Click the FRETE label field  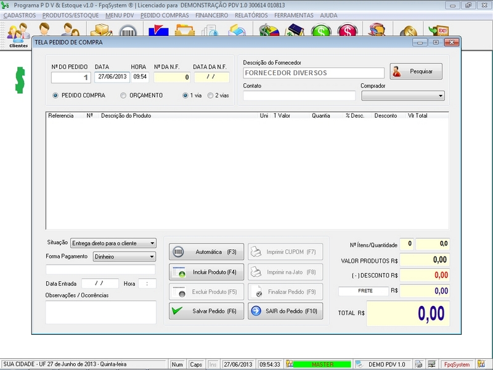(364, 291)
